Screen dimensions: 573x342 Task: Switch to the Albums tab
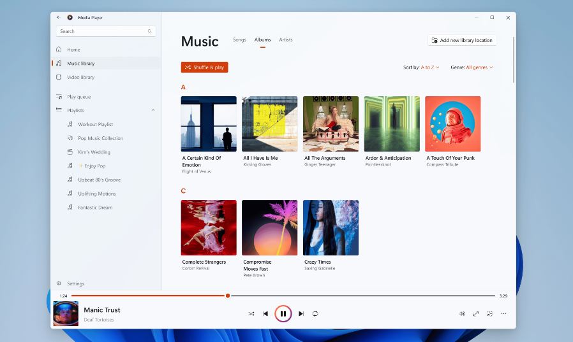[x=262, y=39]
